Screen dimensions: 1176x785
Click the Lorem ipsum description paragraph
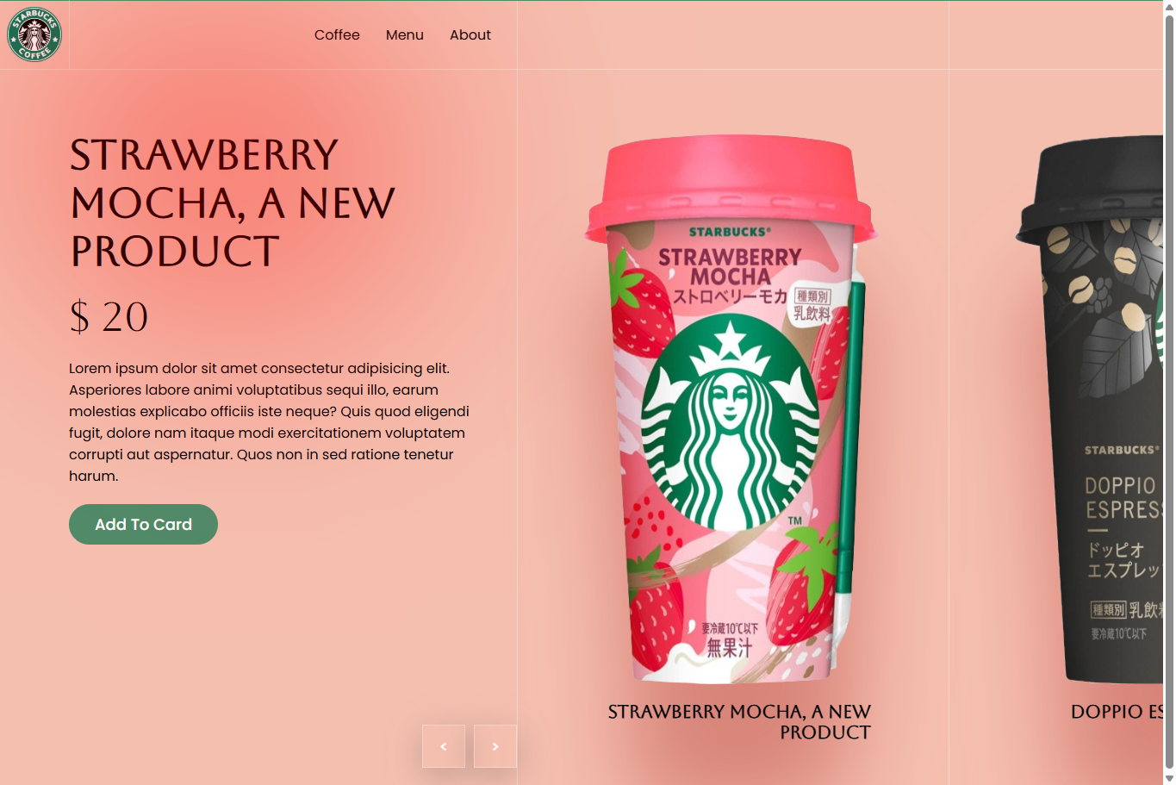point(270,422)
